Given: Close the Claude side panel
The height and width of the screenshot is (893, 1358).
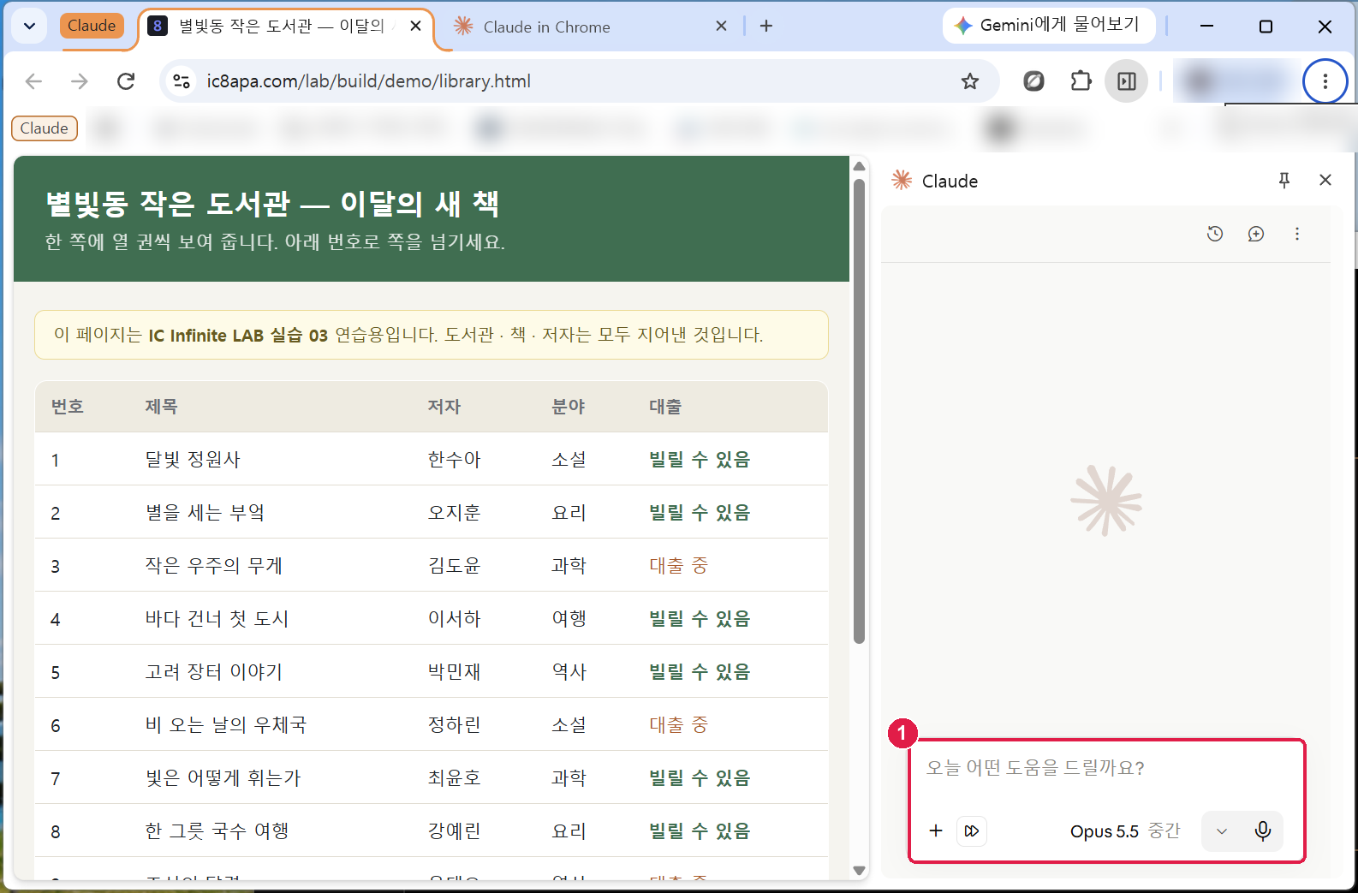Looking at the screenshot, I should coord(1325,180).
